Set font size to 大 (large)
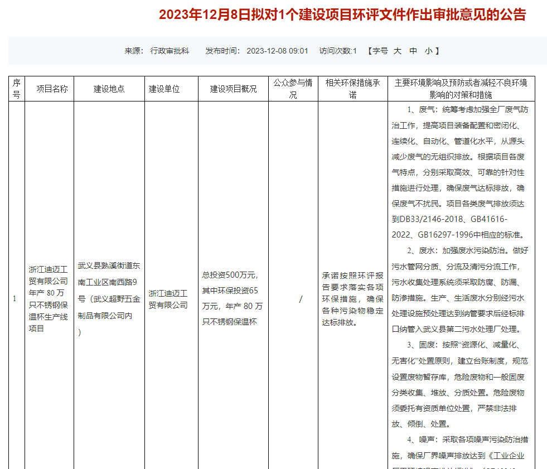 [x=398, y=51]
